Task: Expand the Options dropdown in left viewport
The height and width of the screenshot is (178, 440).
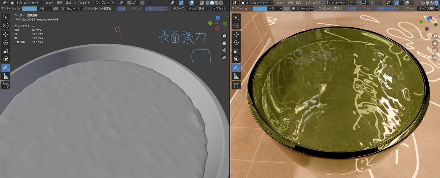Action: [x=221, y=8]
